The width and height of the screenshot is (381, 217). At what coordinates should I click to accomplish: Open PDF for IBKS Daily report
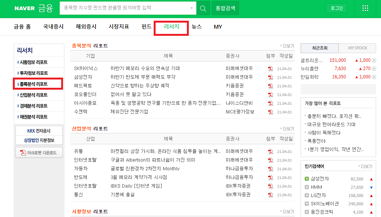click(x=270, y=186)
